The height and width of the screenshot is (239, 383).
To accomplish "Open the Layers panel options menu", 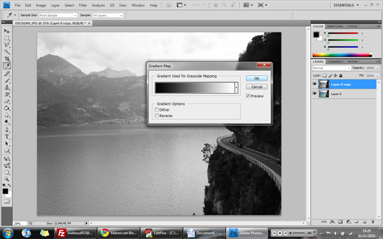I will (378, 62).
